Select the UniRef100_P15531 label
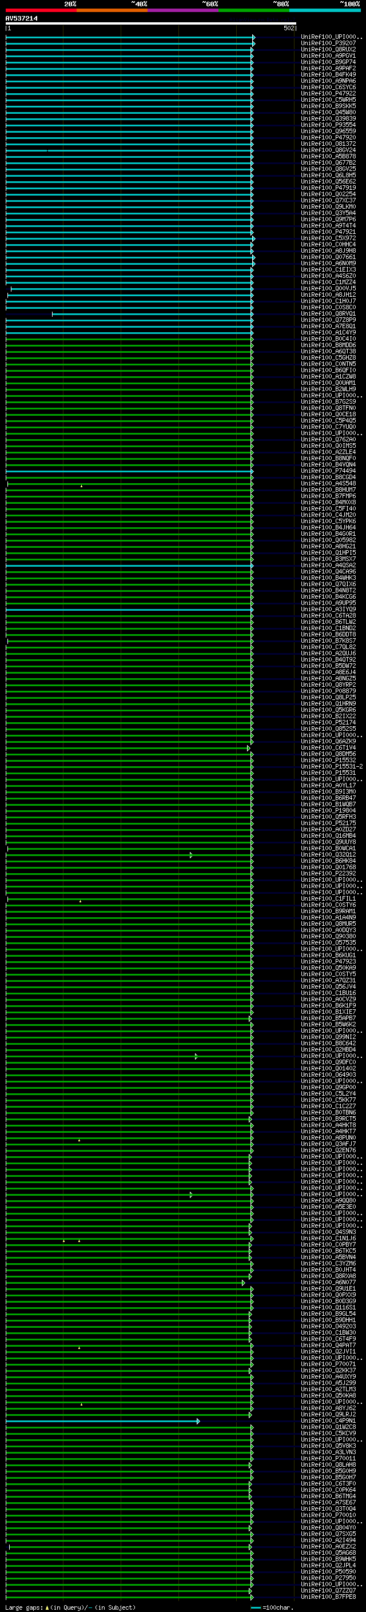 coord(328,773)
